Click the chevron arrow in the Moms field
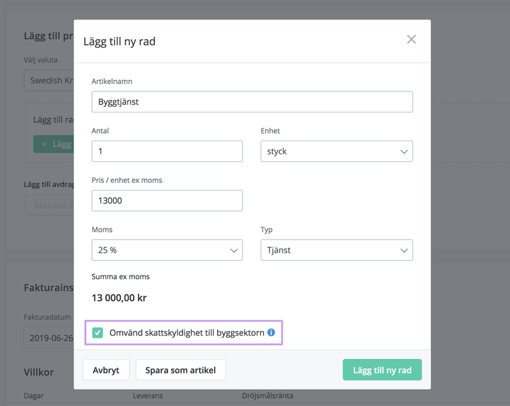 [x=234, y=250]
